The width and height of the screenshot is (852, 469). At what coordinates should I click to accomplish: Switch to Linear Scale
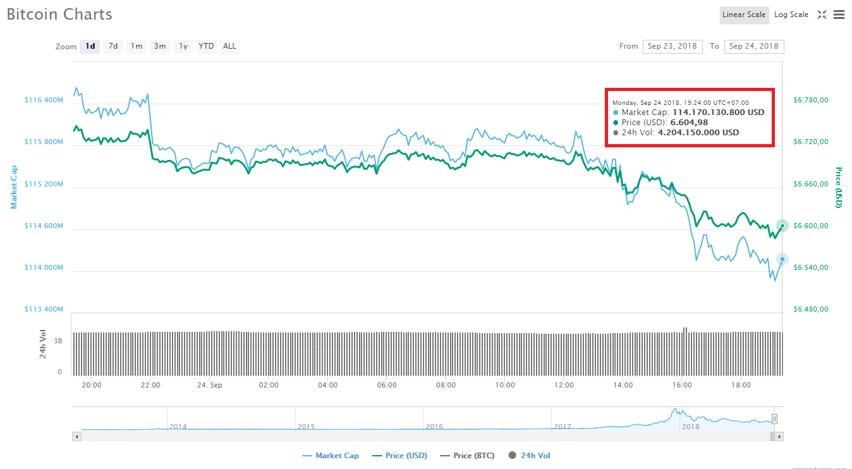click(x=744, y=15)
